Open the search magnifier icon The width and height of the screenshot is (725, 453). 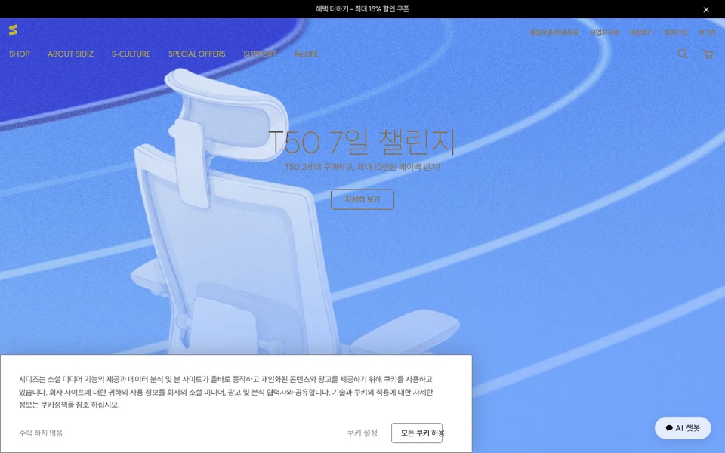point(683,54)
